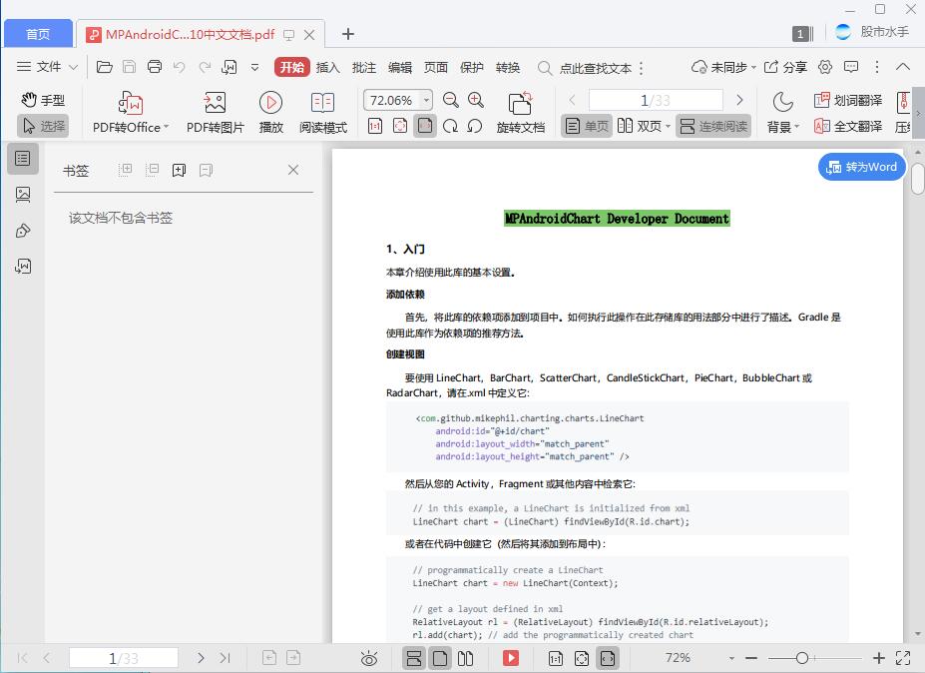Click the PDF转图片 conversion icon
This screenshot has height=673, width=925.
pos(213,110)
